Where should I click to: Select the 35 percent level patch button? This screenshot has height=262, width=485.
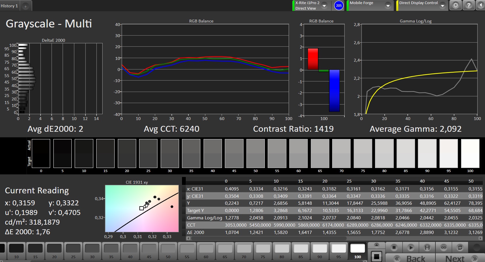coord(111,251)
